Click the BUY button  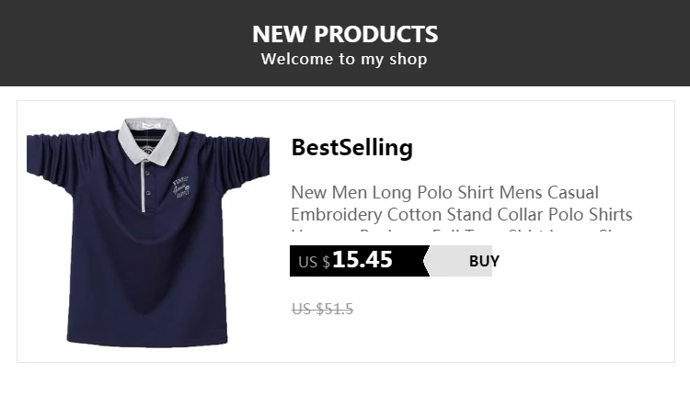click(x=483, y=261)
